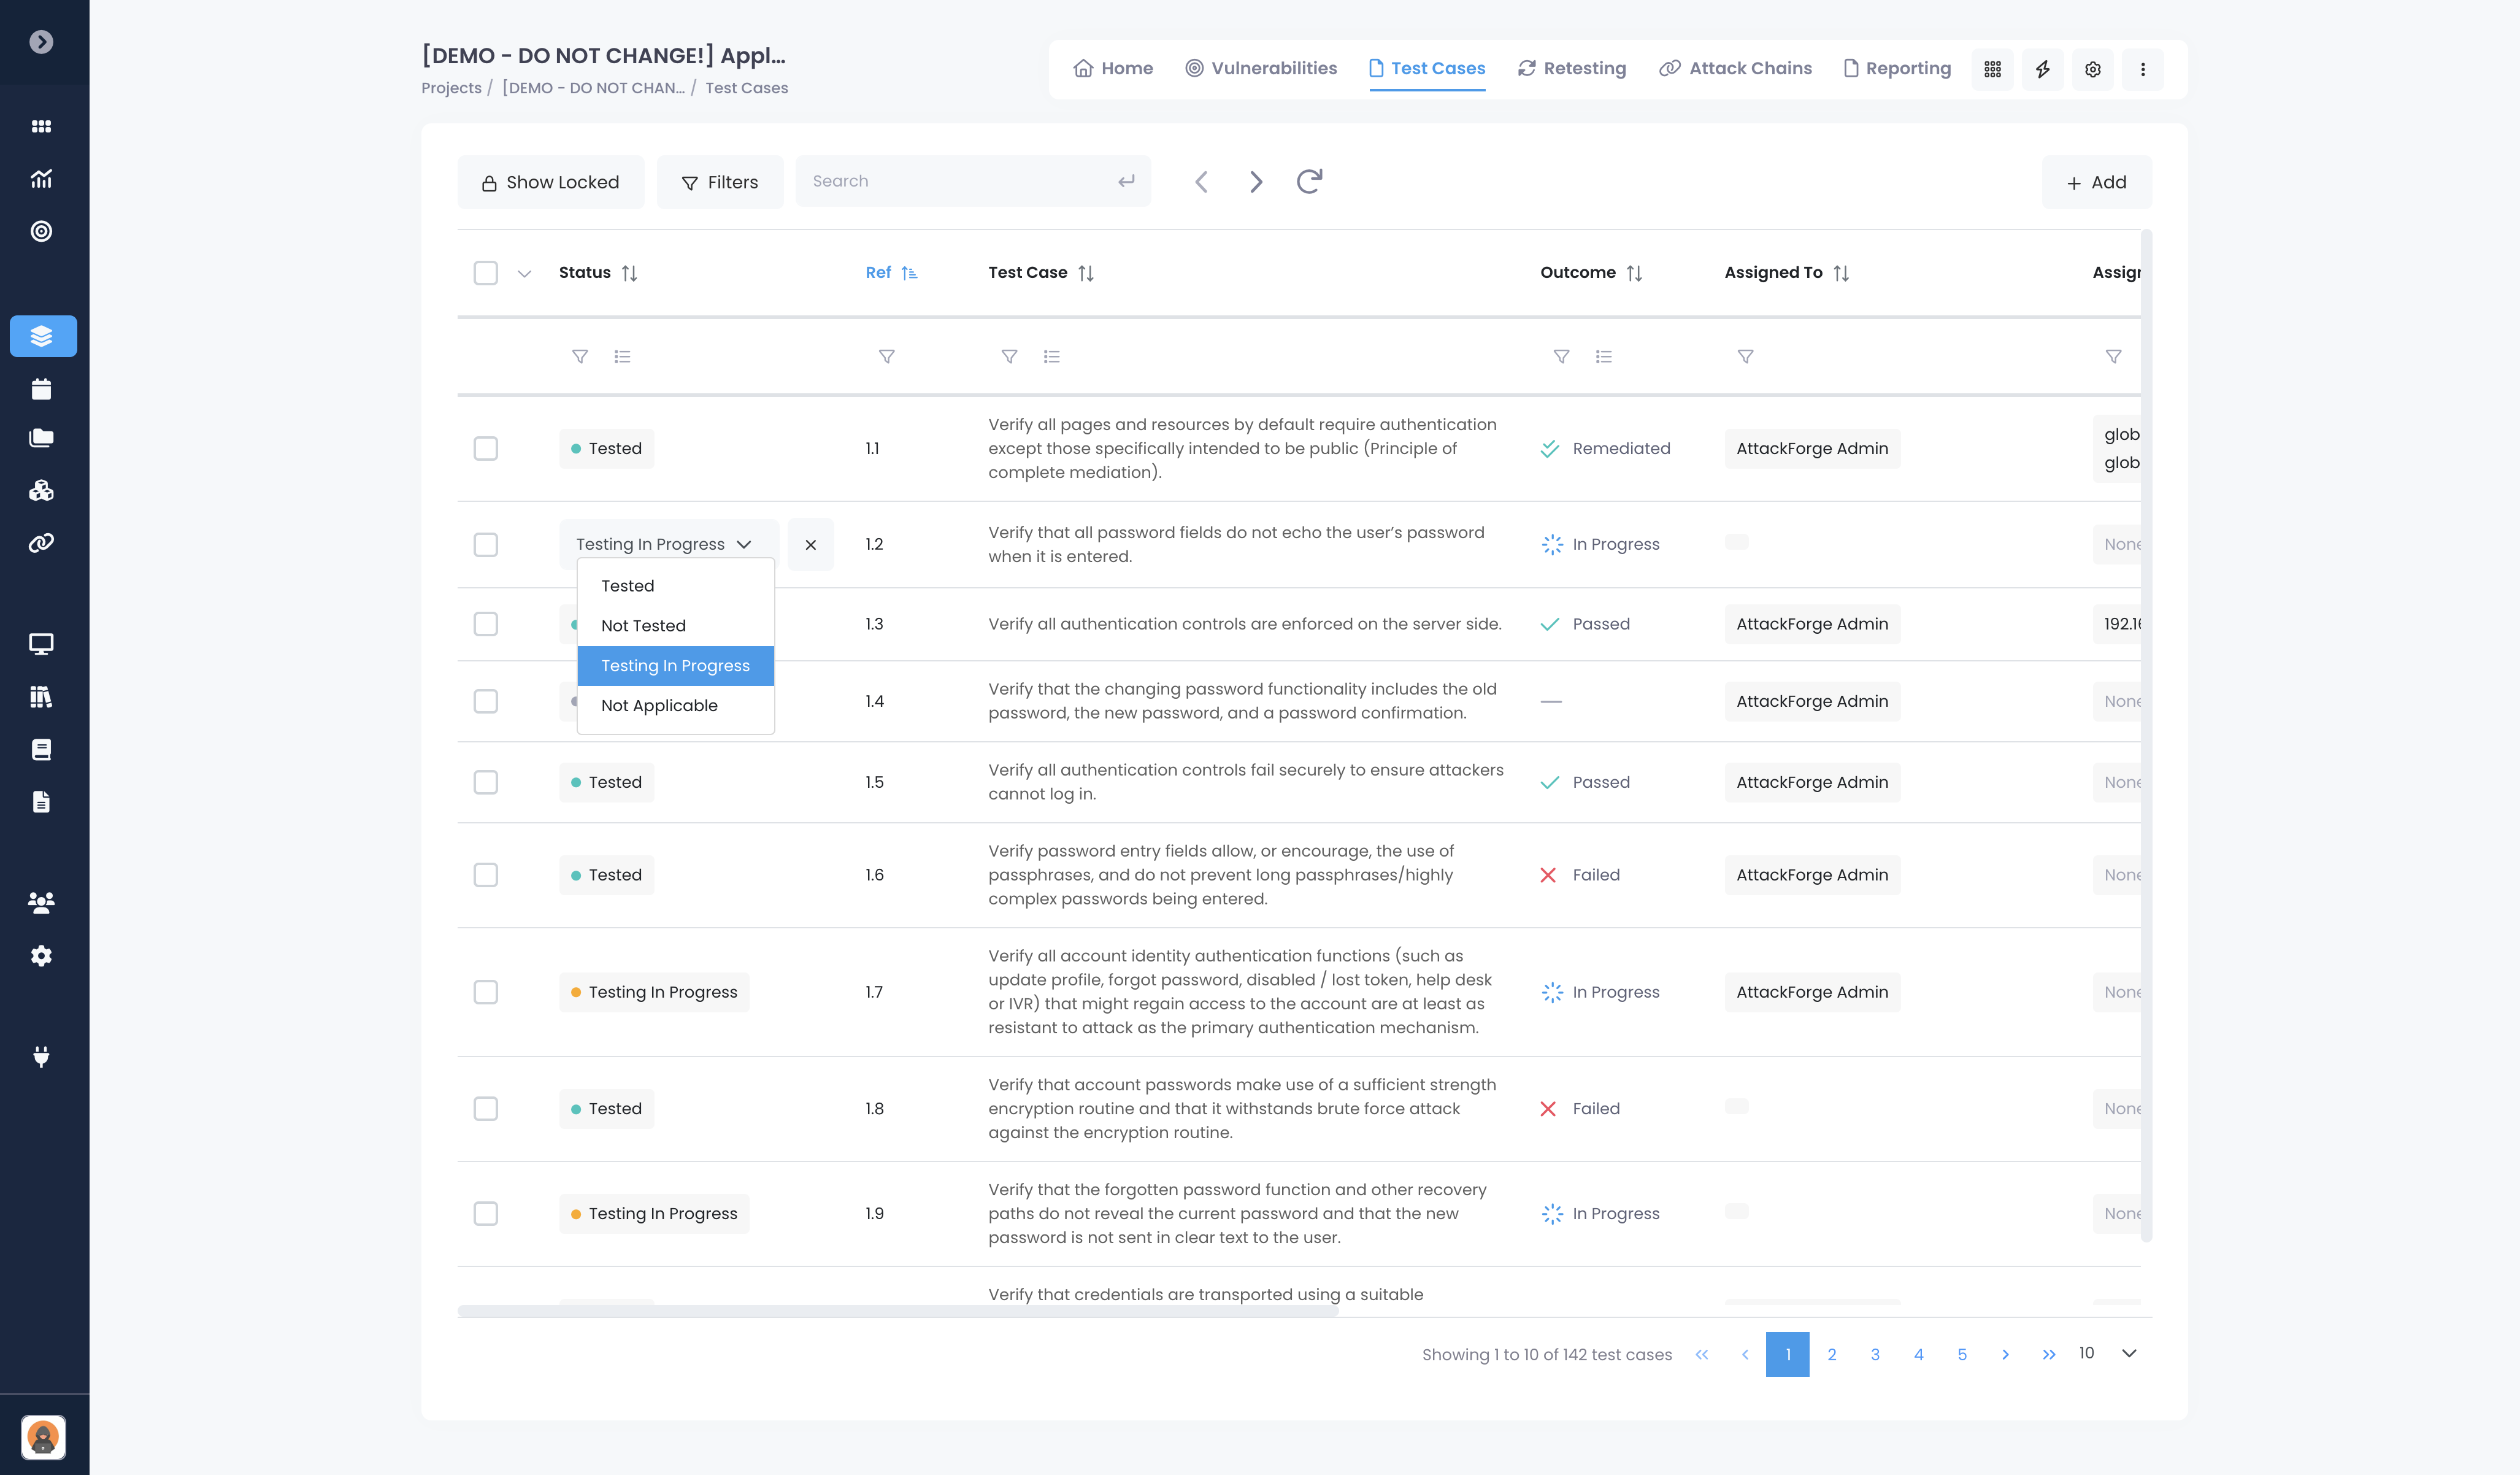The image size is (2520, 1475).
Task: Check the box for test case 1.2
Action: coord(486,544)
